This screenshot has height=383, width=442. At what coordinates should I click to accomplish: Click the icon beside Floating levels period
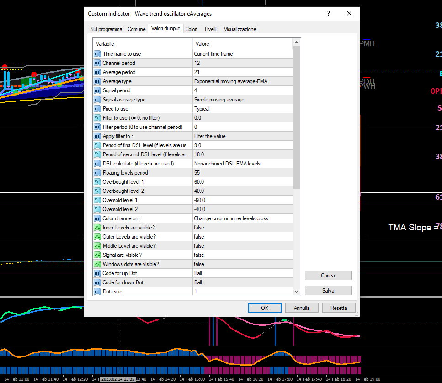tap(97, 173)
